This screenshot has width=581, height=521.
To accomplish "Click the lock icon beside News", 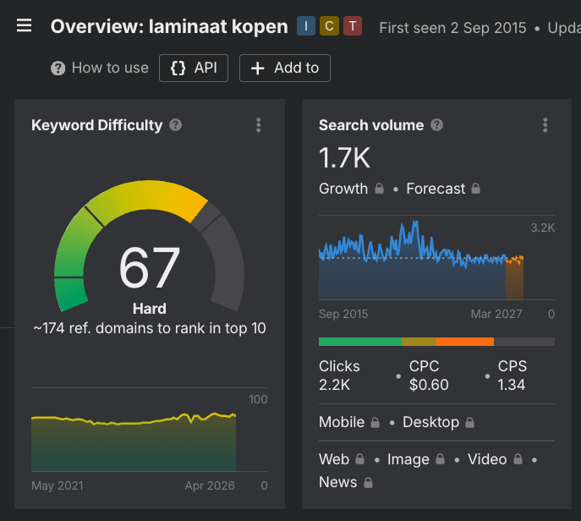I will 368,482.
